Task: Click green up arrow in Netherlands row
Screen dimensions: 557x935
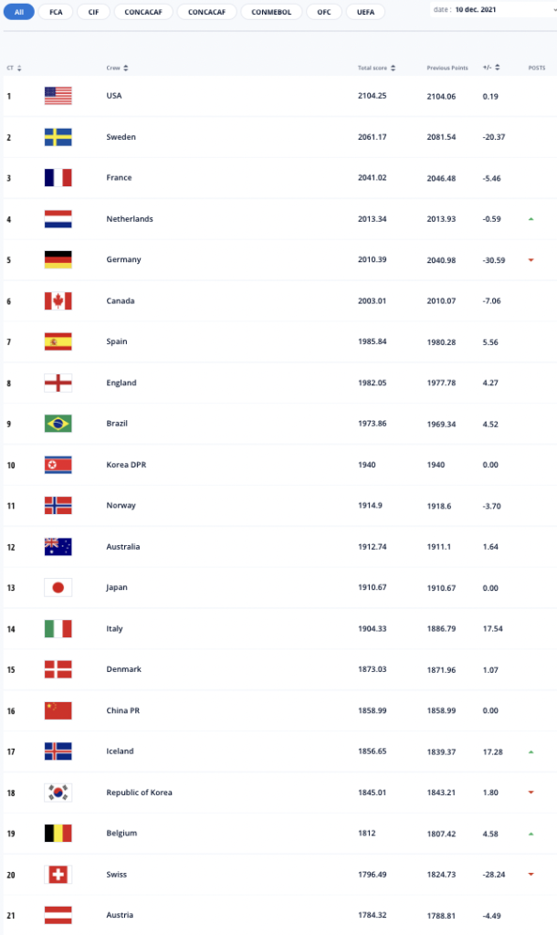Action: coord(531,219)
